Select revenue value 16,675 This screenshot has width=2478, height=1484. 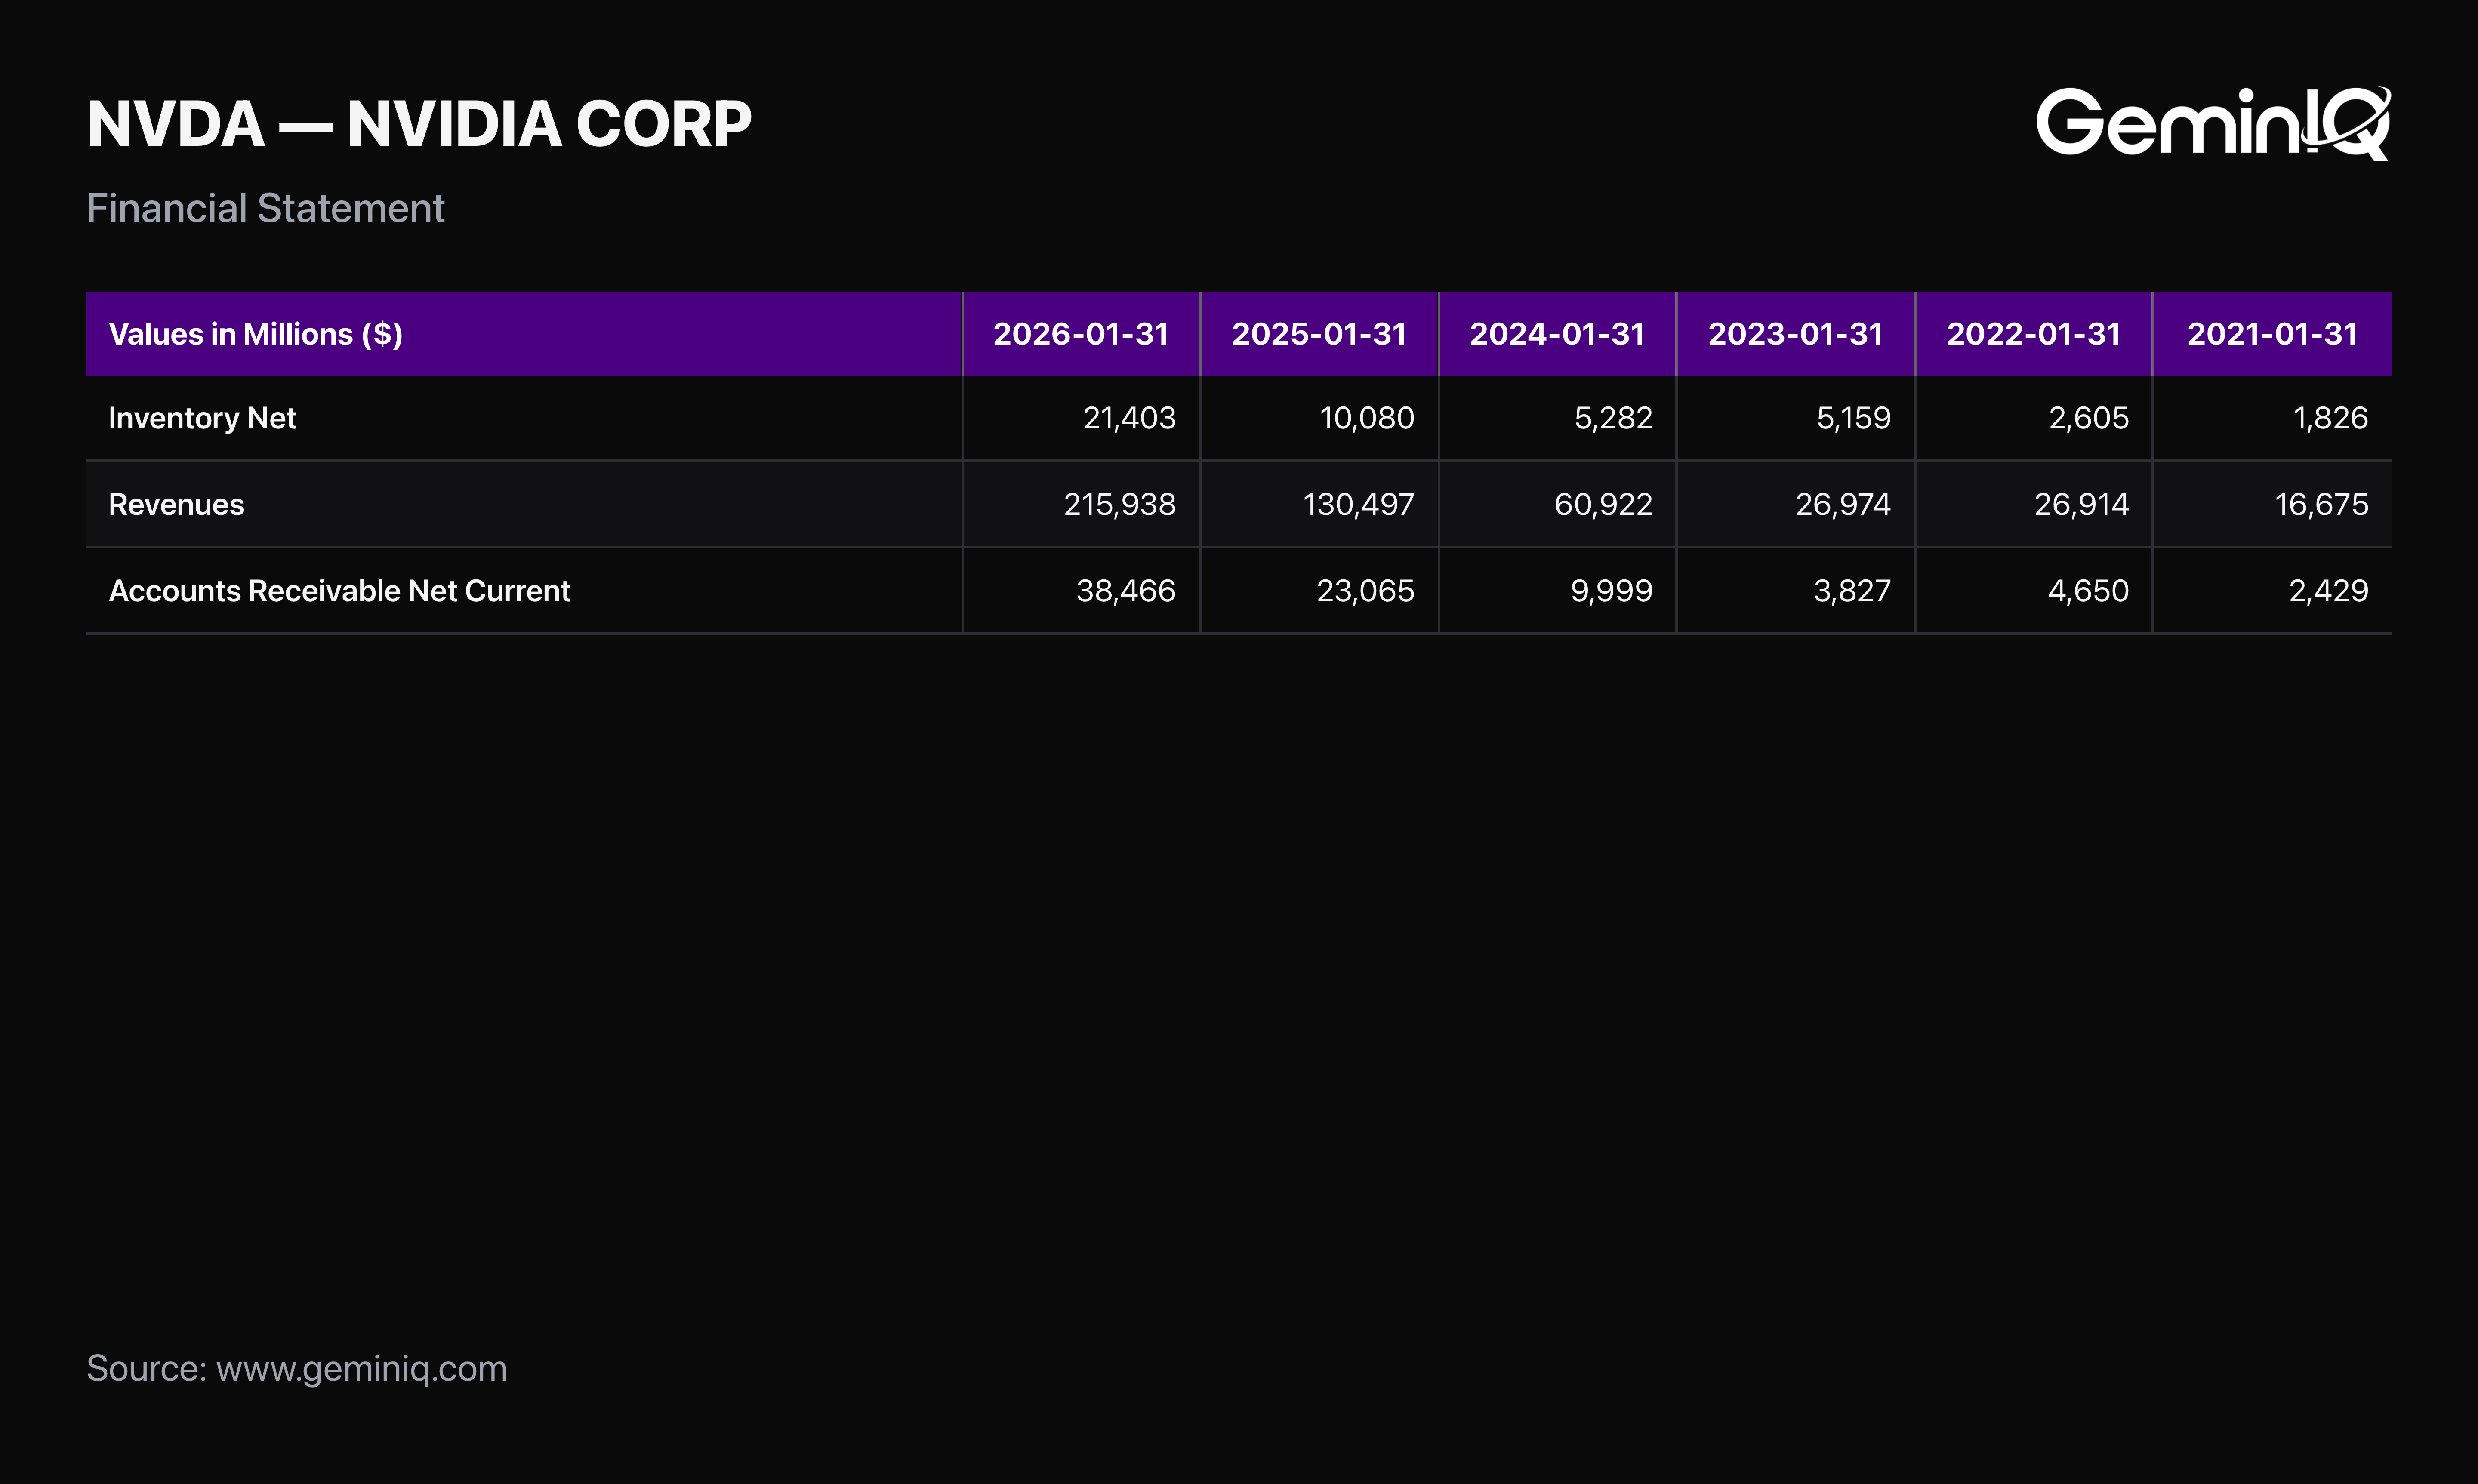coord(2321,504)
